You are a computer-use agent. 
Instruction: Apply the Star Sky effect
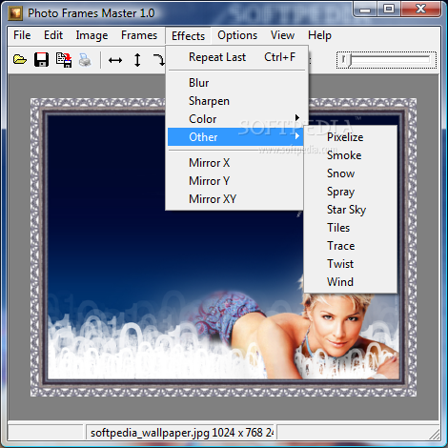point(351,210)
